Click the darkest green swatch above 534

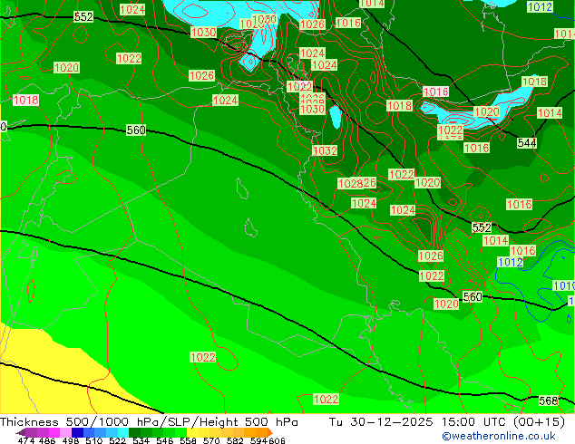134,432
